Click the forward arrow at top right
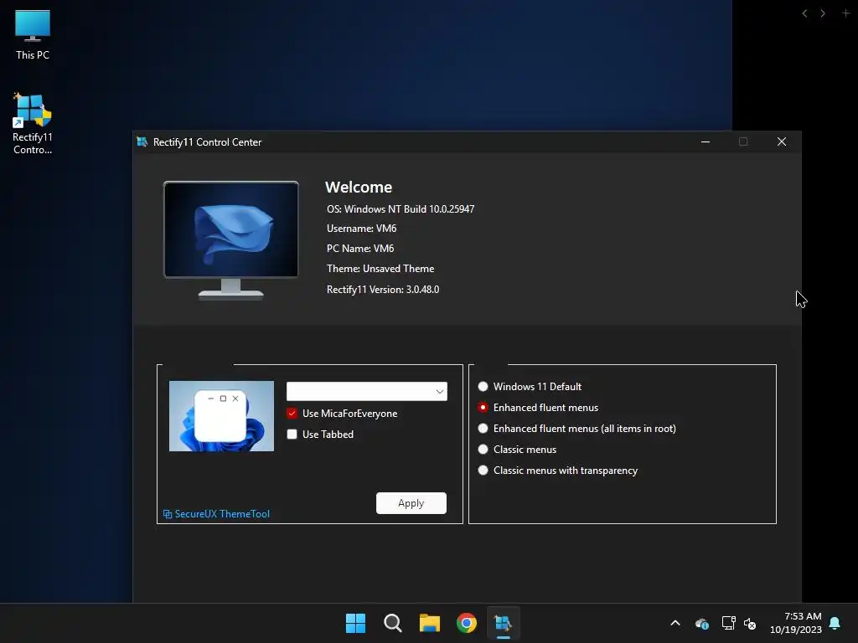 pyautogui.click(x=823, y=13)
